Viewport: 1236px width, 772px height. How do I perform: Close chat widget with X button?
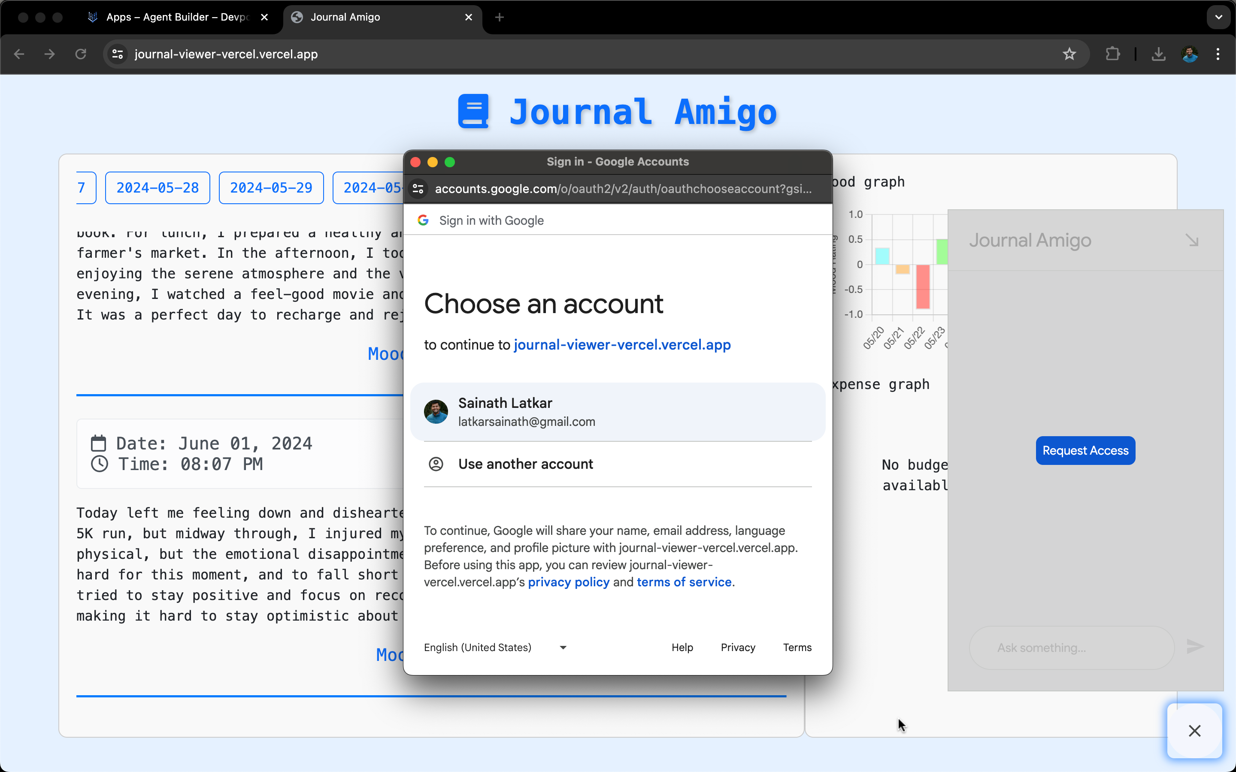tap(1194, 731)
